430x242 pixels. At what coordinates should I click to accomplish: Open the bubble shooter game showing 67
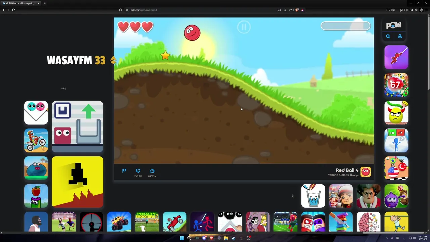[x=396, y=85]
